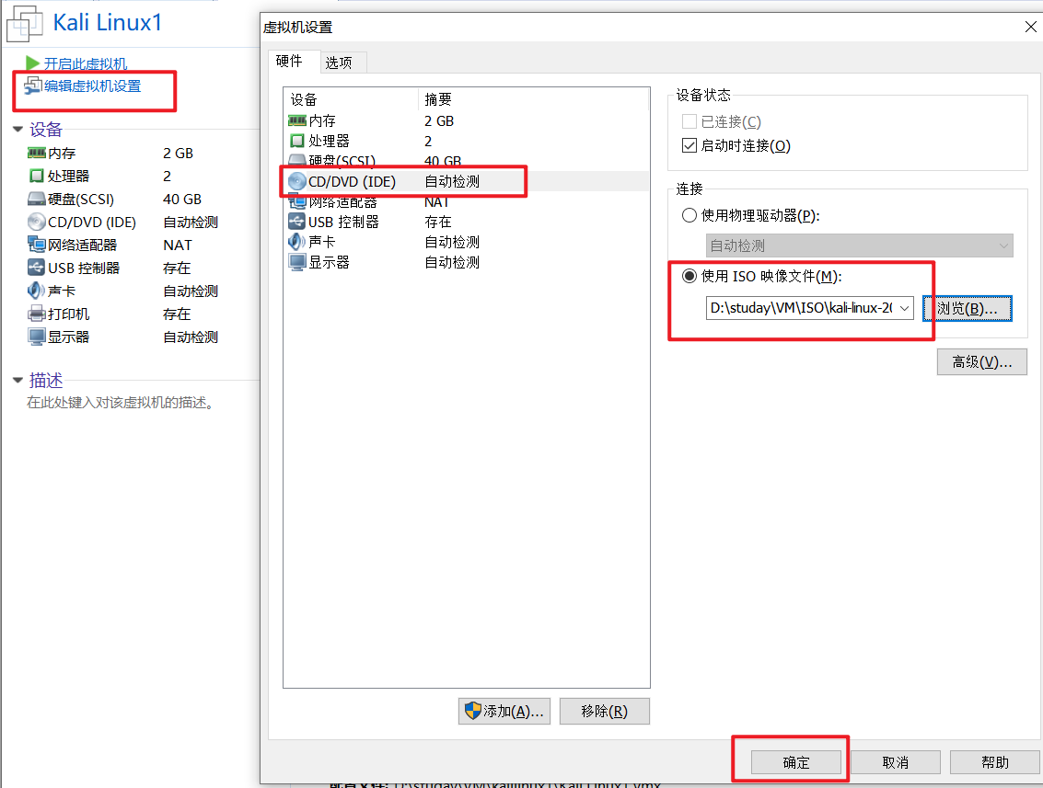Click NAT value in main window device list
Viewport: 1043px width, 788px height.
click(x=178, y=246)
